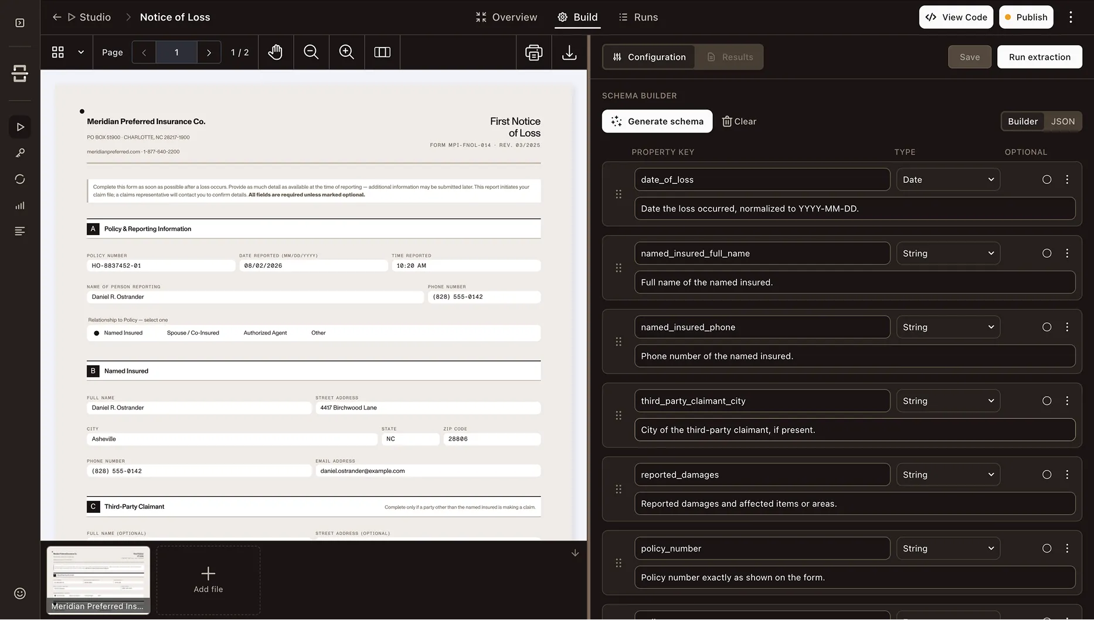Open the logs lines icon in sidebar
This screenshot has width=1094, height=620.
pos(20,231)
